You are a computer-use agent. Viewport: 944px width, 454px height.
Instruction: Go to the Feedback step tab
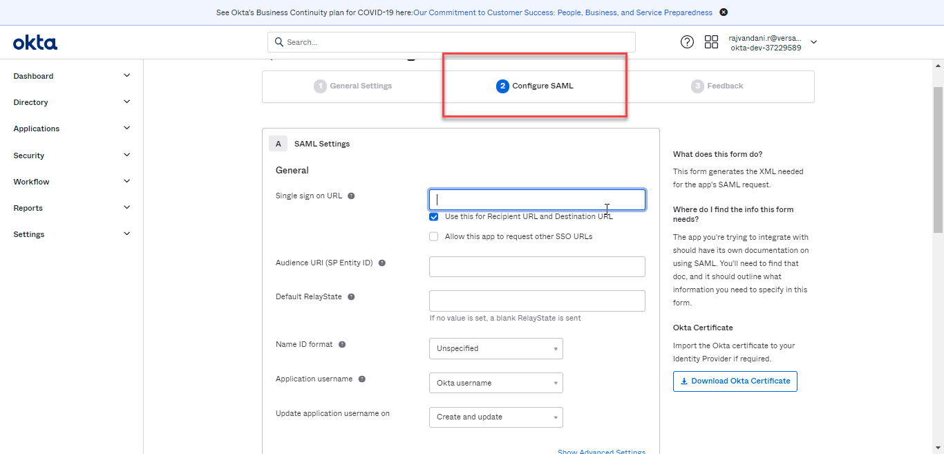click(x=717, y=86)
